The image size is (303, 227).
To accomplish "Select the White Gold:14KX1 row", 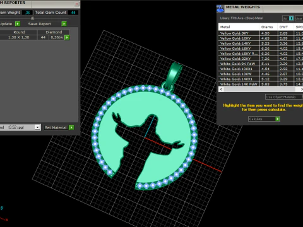I will [x=261, y=79].
